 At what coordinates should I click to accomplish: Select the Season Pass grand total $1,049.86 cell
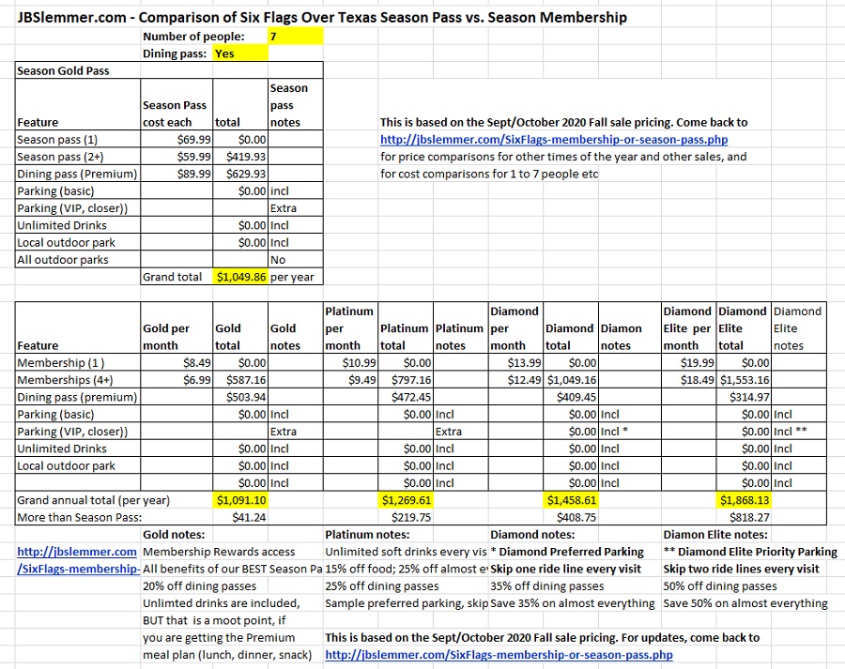pyautogui.click(x=241, y=277)
